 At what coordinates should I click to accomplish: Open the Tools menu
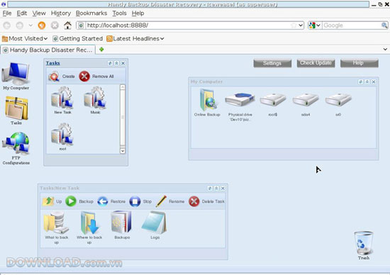coord(119,13)
